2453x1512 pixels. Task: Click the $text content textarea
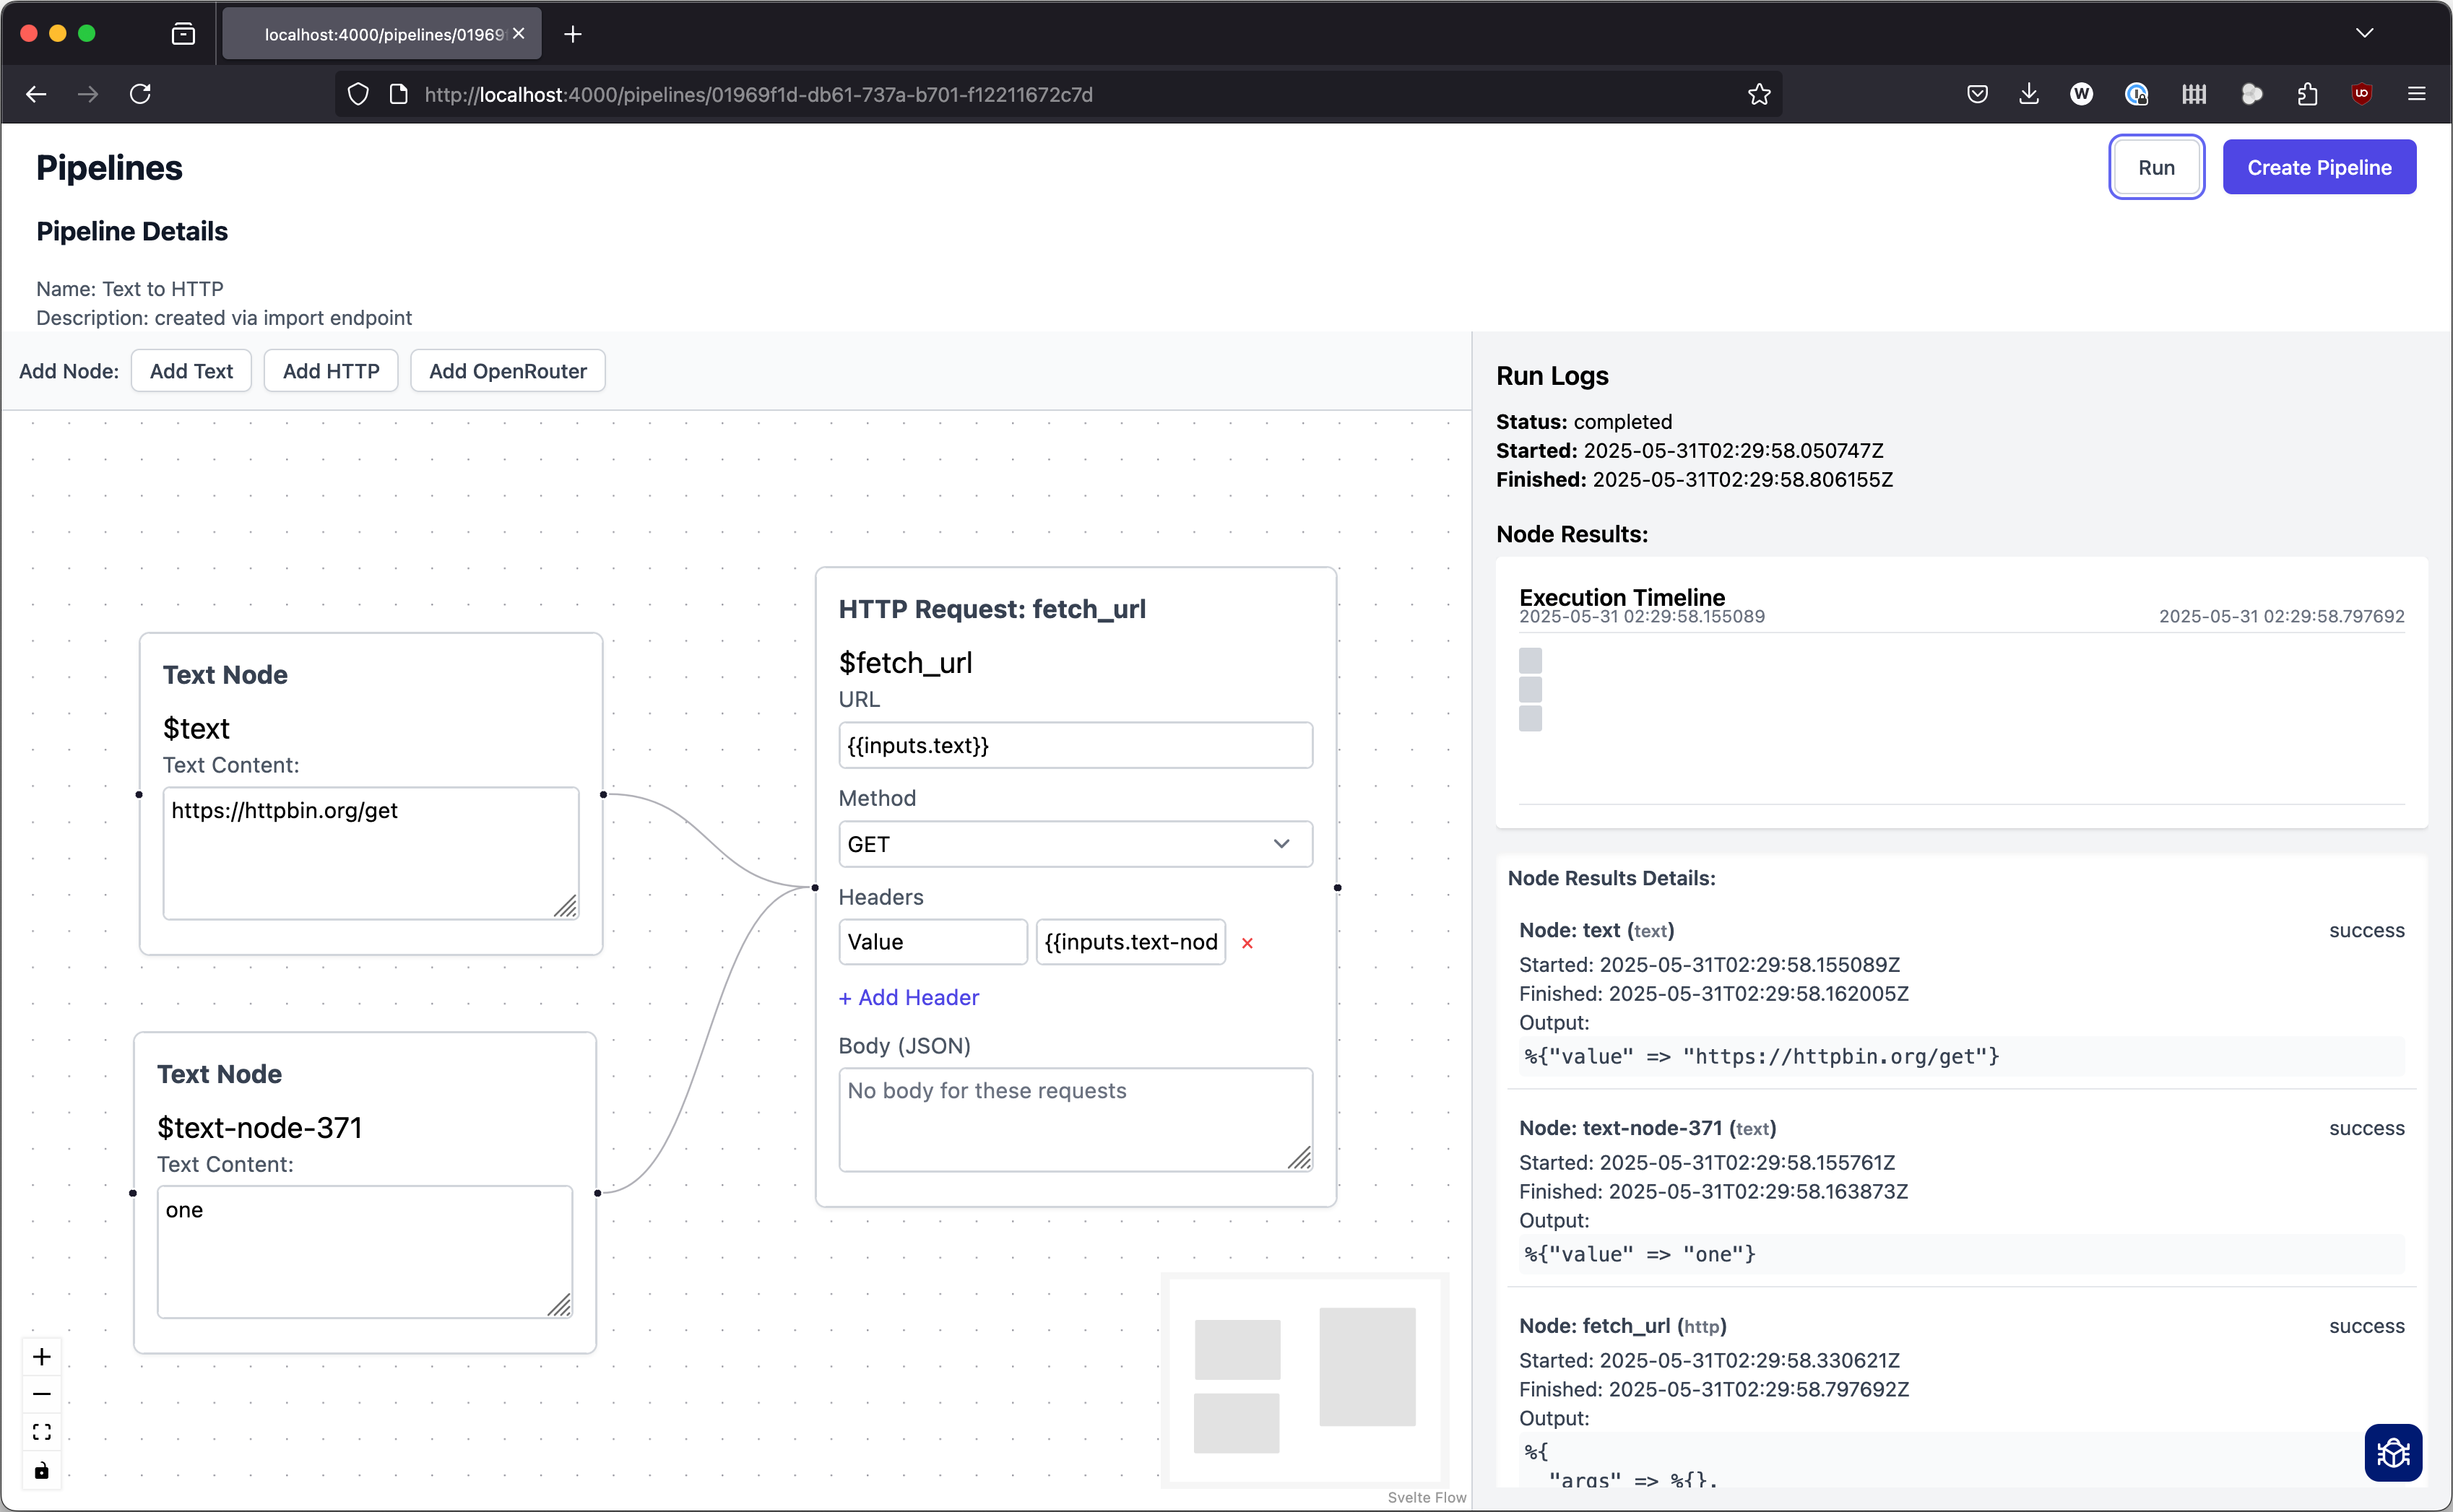coord(370,853)
